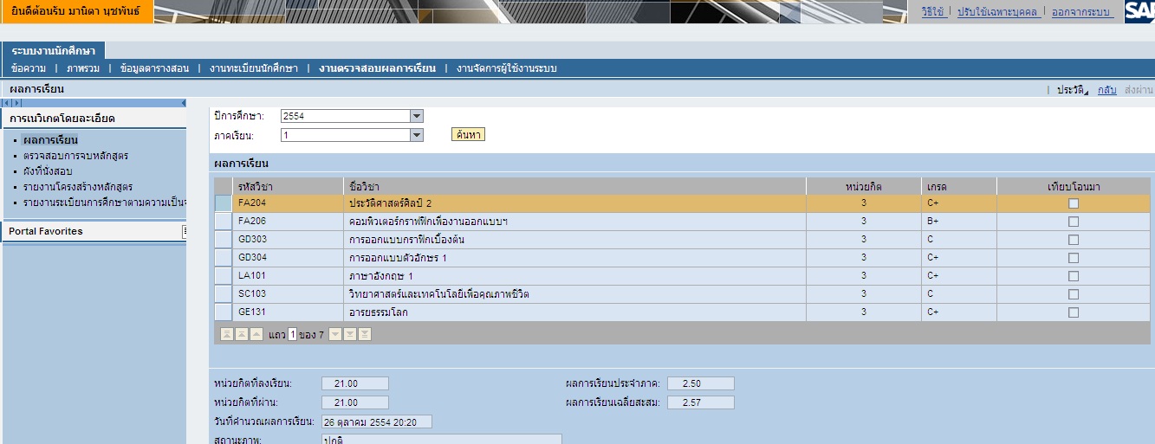Click the ผลการเรียนประจำภาค value 2.50
The height and width of the screenshot is (444, 1155).
701,383
